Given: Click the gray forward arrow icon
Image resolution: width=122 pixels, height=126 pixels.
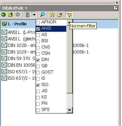Looking at the screenshot, I should point(18,15).
